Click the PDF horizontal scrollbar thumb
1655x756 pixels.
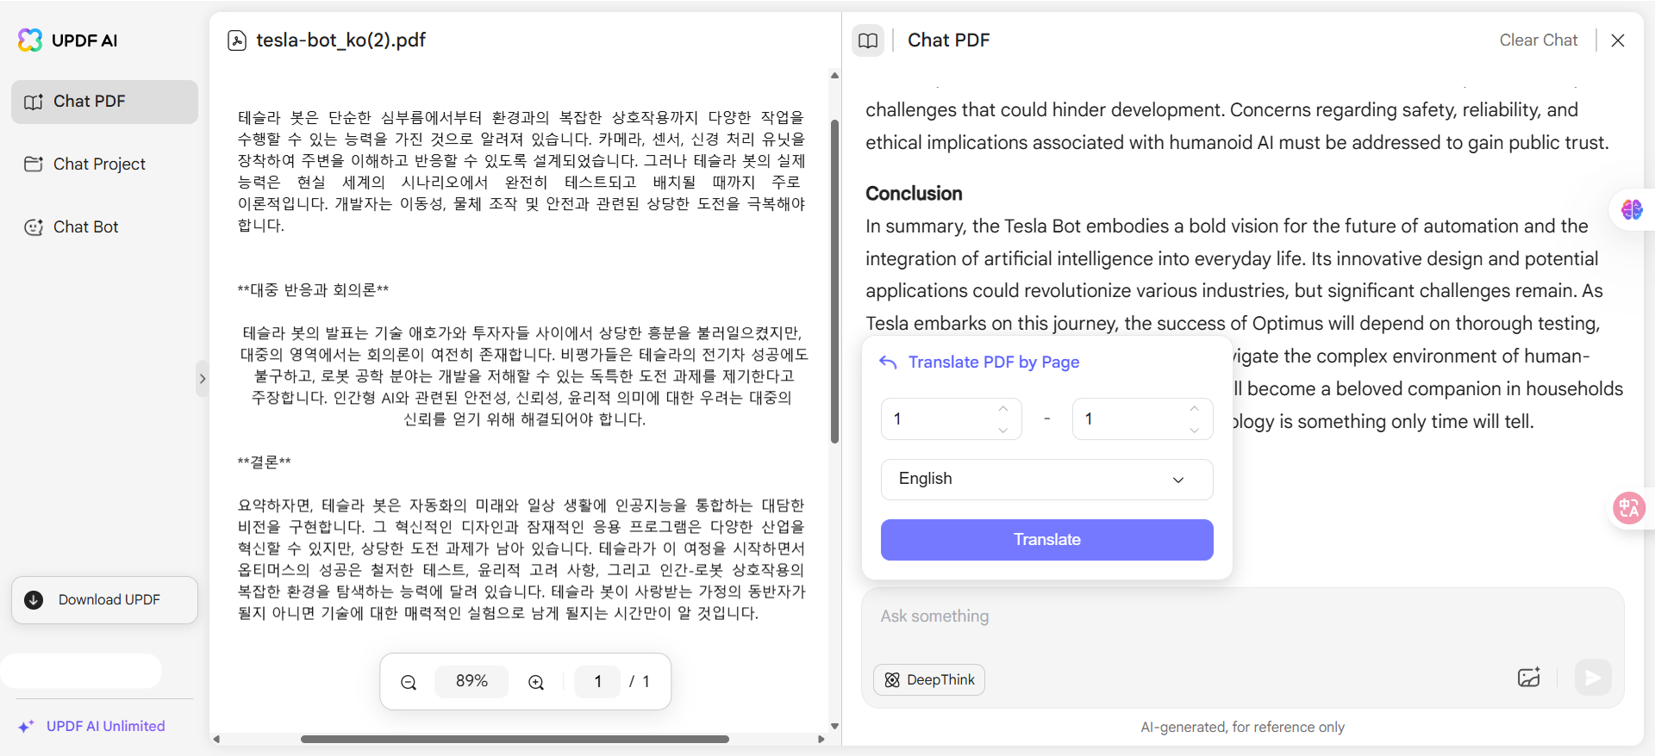click(515, 739)
